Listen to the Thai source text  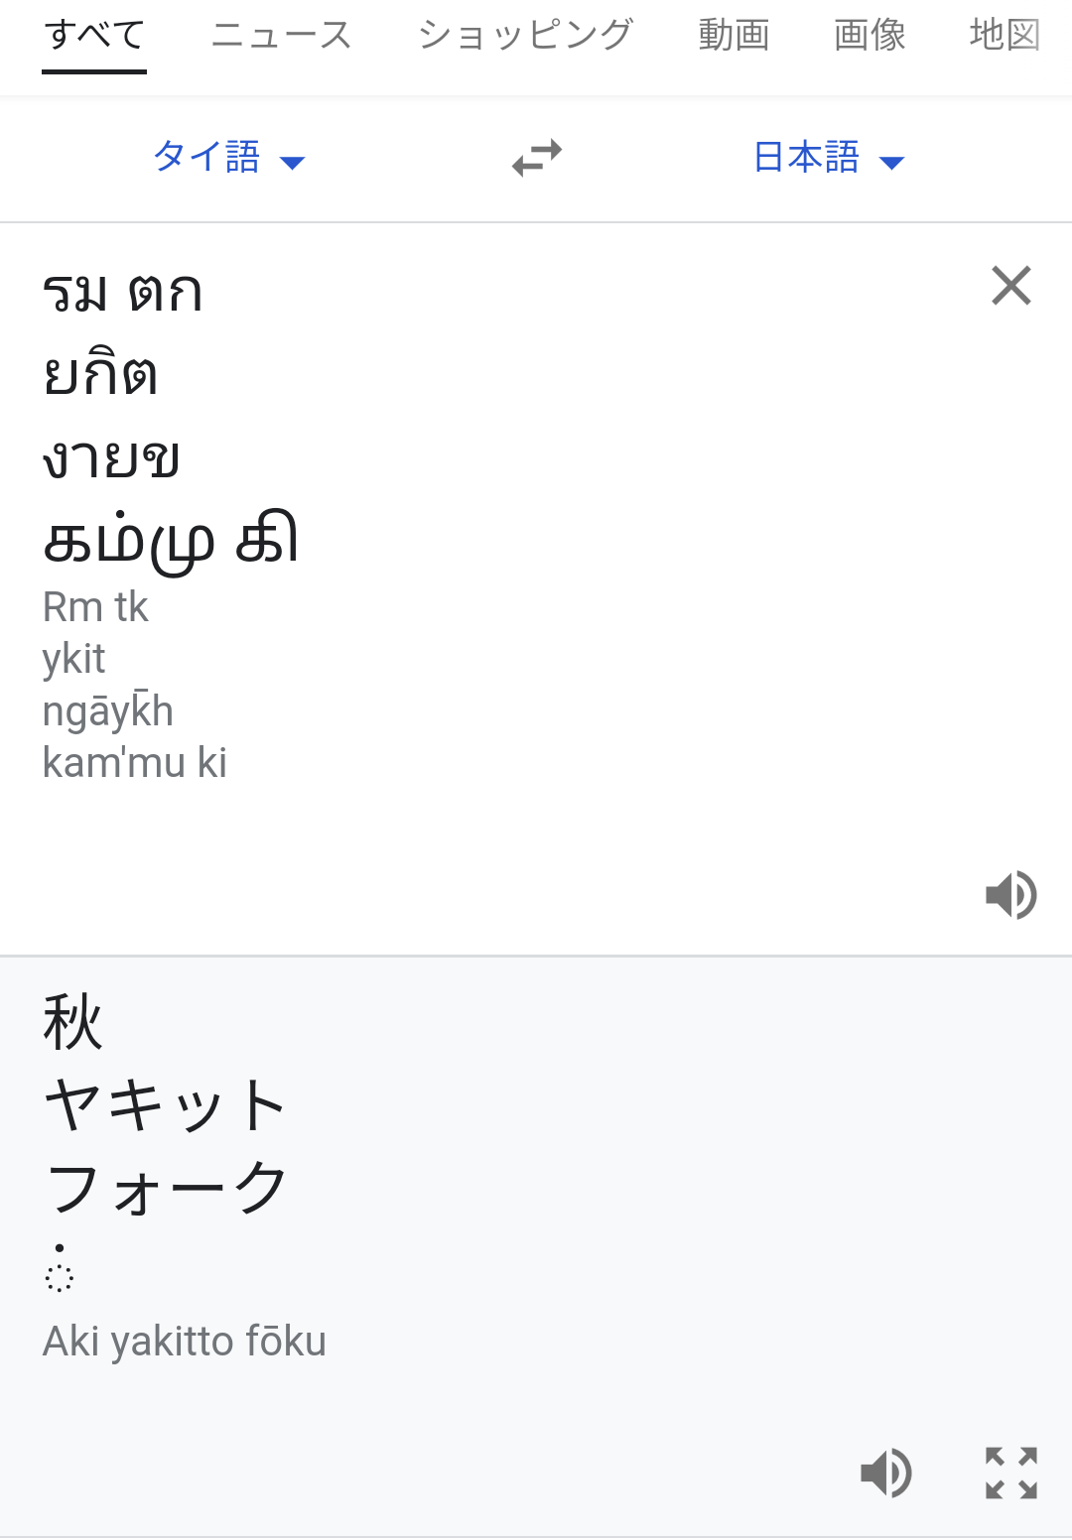tap(1010, 895)
